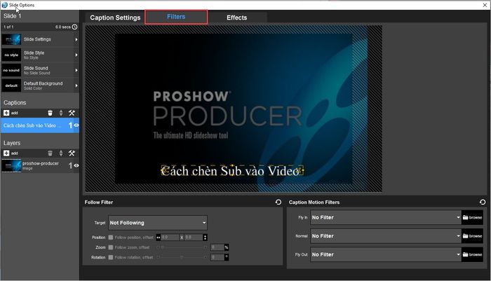Reset the Caption Motion Filters
Viewport: 491px width, 281px height.
(483, 202)
